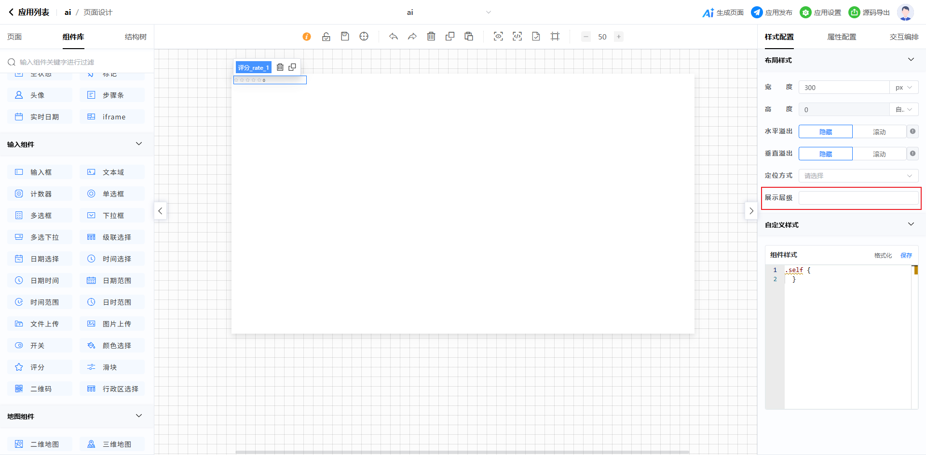Open the width unit px dropdown

903,88
